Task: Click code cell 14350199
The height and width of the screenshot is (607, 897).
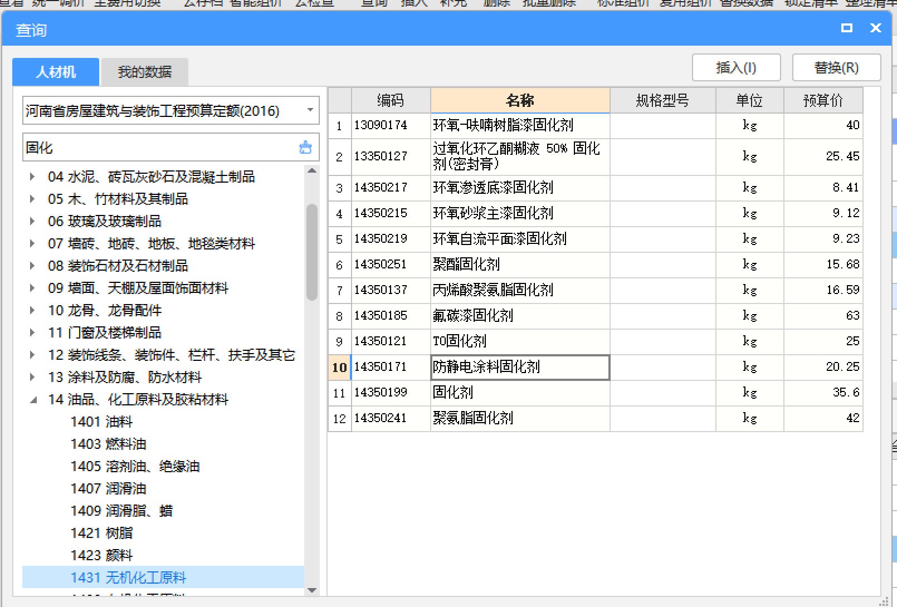Action: coord(391,393)
